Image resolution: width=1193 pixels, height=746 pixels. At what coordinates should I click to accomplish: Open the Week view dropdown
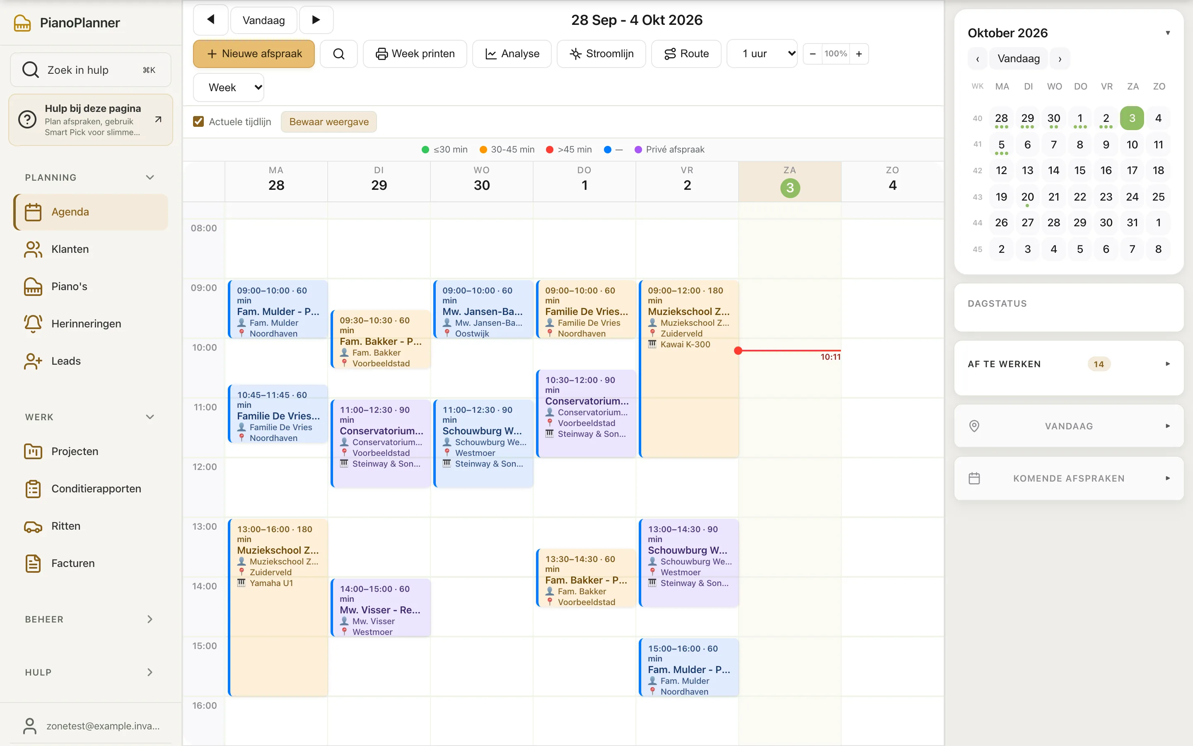pos(229,87)
